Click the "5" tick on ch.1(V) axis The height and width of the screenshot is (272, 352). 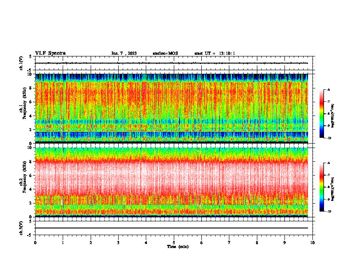(31, 56)
